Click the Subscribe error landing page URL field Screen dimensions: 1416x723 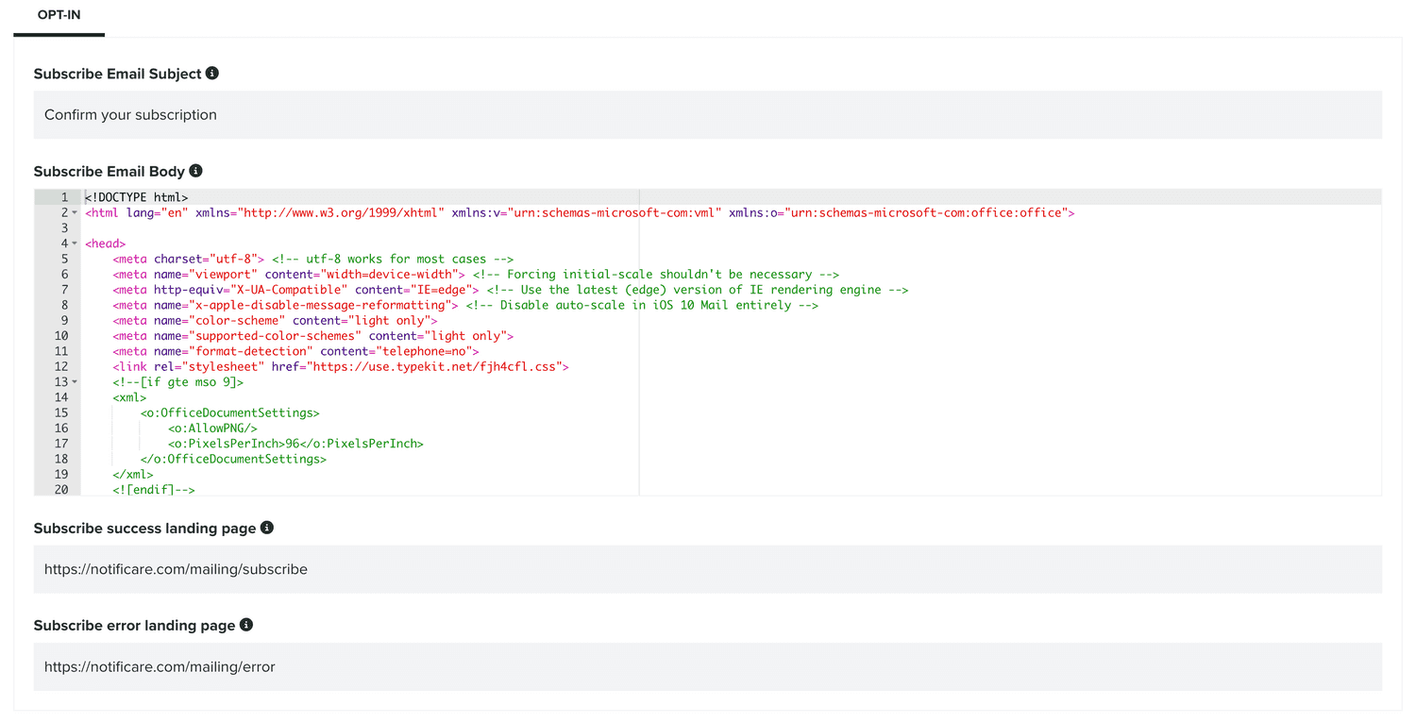(707, 667)
